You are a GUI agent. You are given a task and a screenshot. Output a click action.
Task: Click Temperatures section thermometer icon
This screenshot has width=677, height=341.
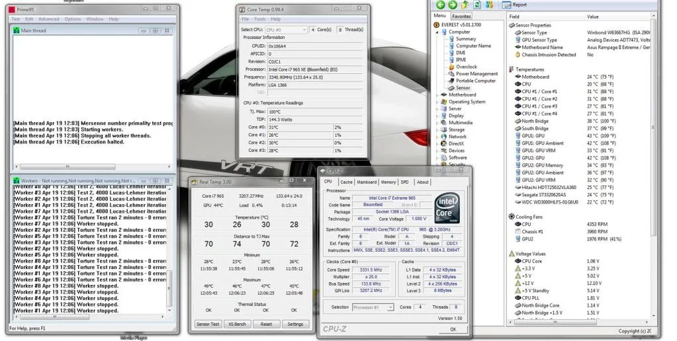tap(512, 69)
